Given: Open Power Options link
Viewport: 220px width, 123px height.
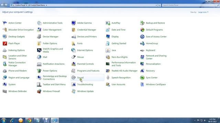Looking at the screenshot, I should [x=50, y=71].
